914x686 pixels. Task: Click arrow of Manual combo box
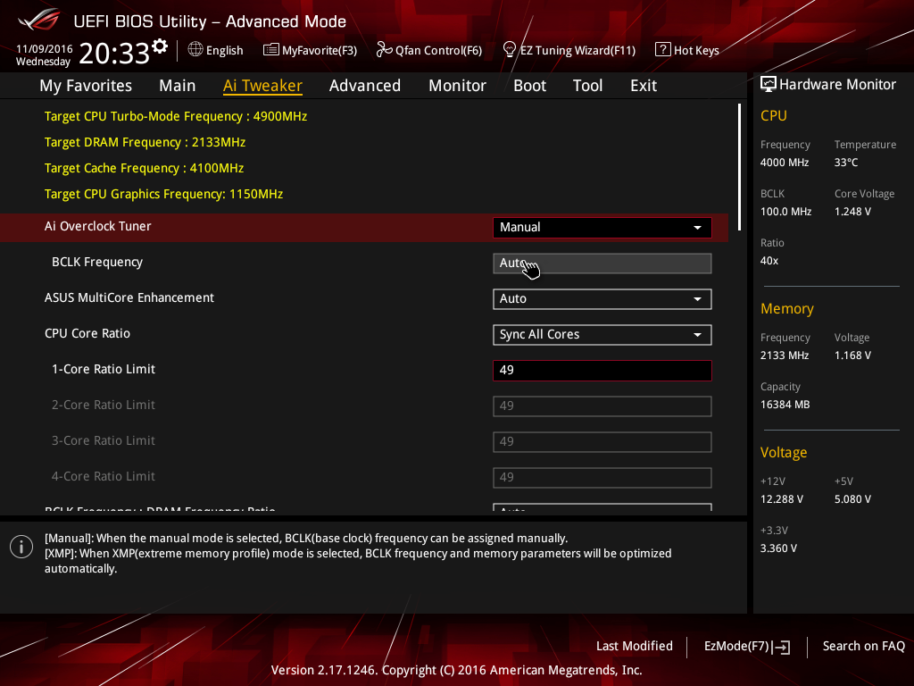point(697,228)
